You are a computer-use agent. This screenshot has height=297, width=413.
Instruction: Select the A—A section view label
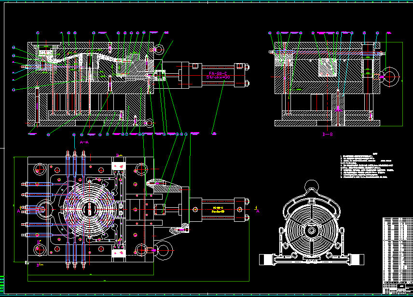click(x=84, y=142)
